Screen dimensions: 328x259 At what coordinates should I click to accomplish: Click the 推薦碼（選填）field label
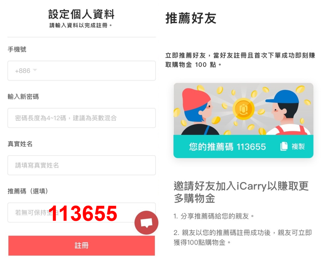28,191
